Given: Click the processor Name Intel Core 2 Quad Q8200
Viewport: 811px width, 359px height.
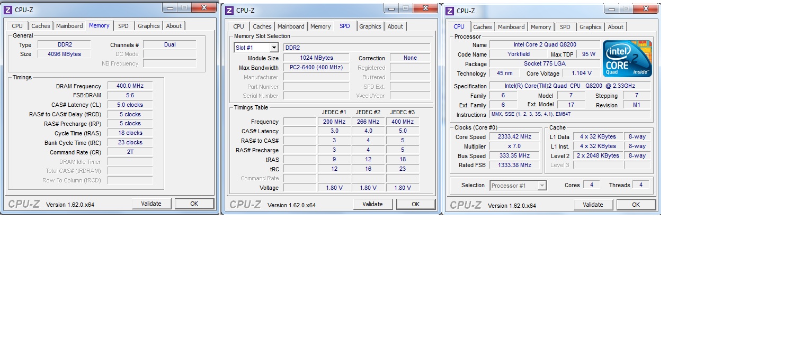Looking at the screenshot, I should coord(545,44).
